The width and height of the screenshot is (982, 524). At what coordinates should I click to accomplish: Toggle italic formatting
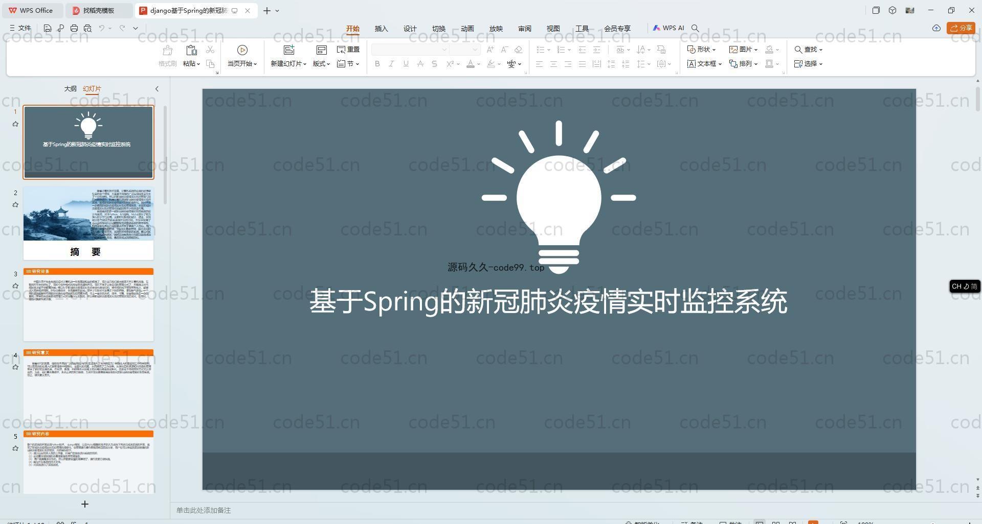(391, 64)
